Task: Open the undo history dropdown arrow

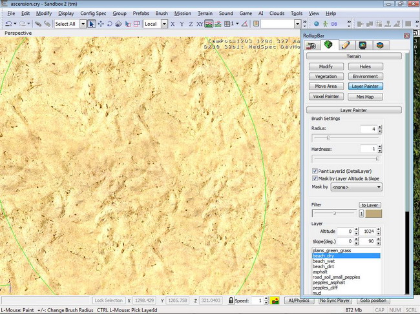Action: [x=15, y=24]
